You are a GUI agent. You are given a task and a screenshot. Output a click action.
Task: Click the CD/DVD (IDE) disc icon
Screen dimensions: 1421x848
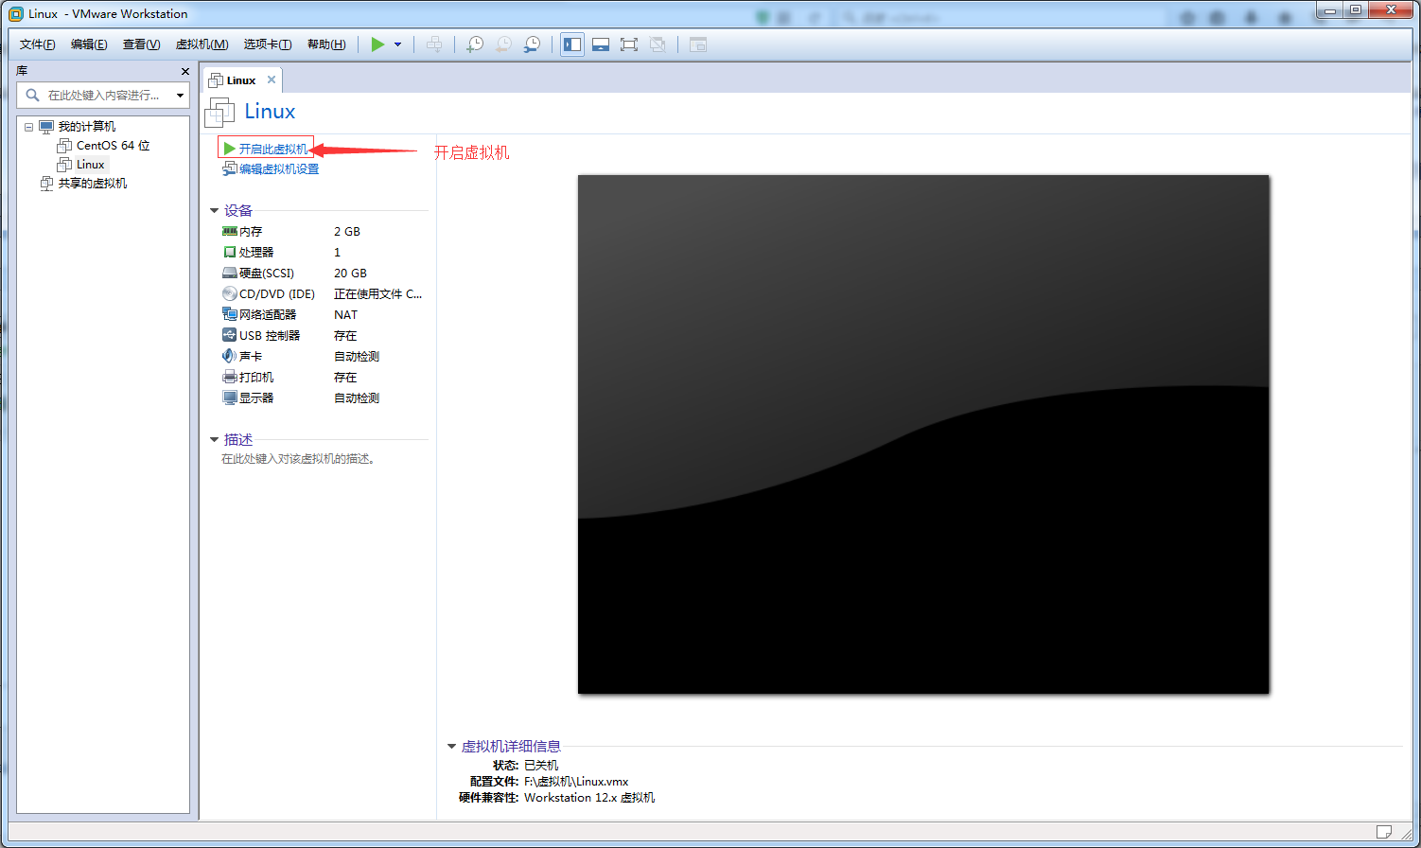pos(229,293)
